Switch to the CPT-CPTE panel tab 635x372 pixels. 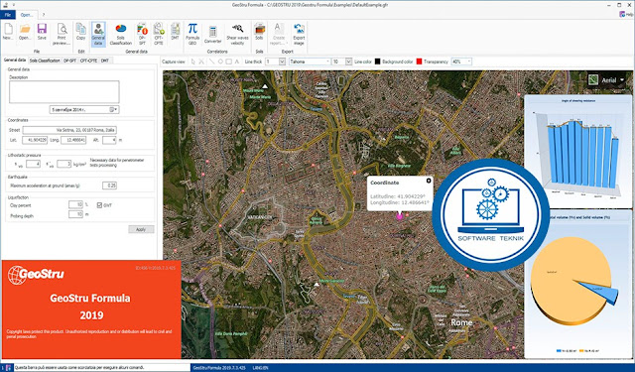pos(88,61)
